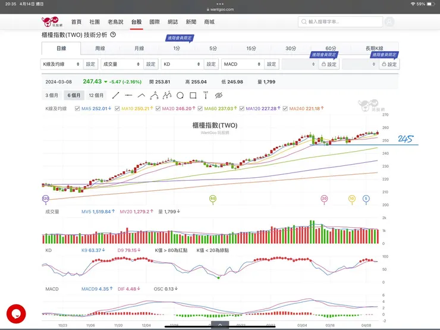Switch to the 15分 tab
The width and height of the screenshot is (440, 330).
252,48
